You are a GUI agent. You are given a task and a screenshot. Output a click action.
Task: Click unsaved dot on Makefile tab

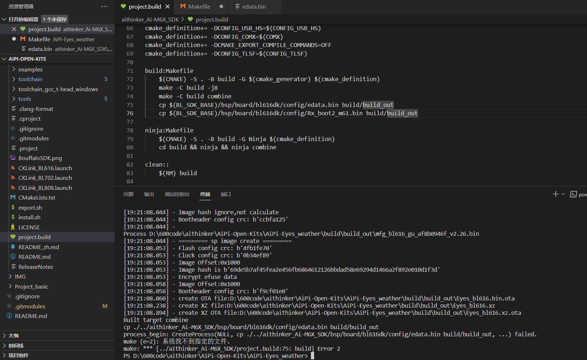point(221,6)
